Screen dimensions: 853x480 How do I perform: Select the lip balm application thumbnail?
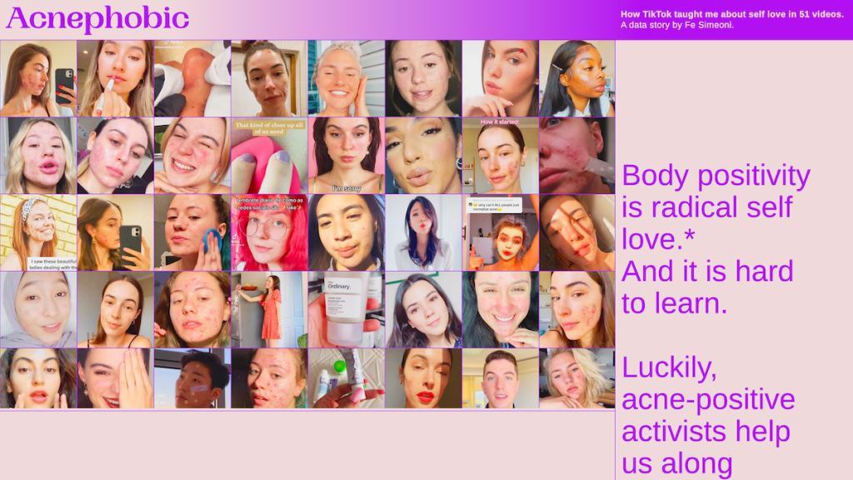(115, 78)
